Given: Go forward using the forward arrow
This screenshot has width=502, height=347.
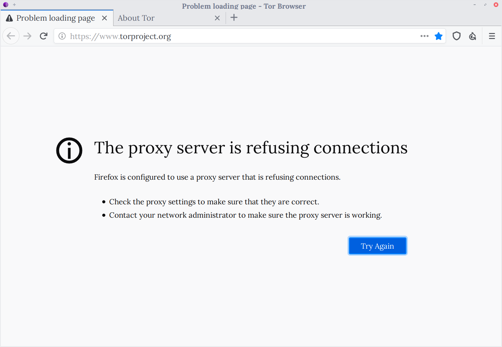Looking at the screenshot, I should click(27, 36).
